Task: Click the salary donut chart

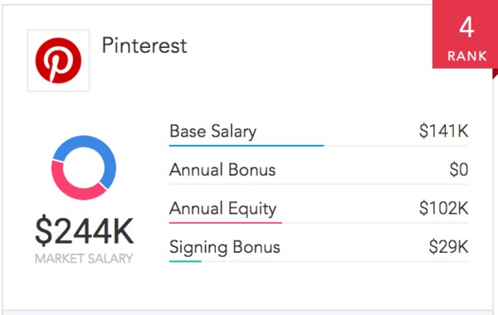Action: [84, 167]
